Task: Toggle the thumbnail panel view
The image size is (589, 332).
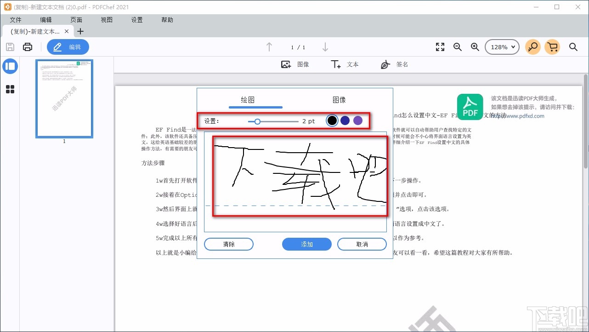Action: [10, 66]
